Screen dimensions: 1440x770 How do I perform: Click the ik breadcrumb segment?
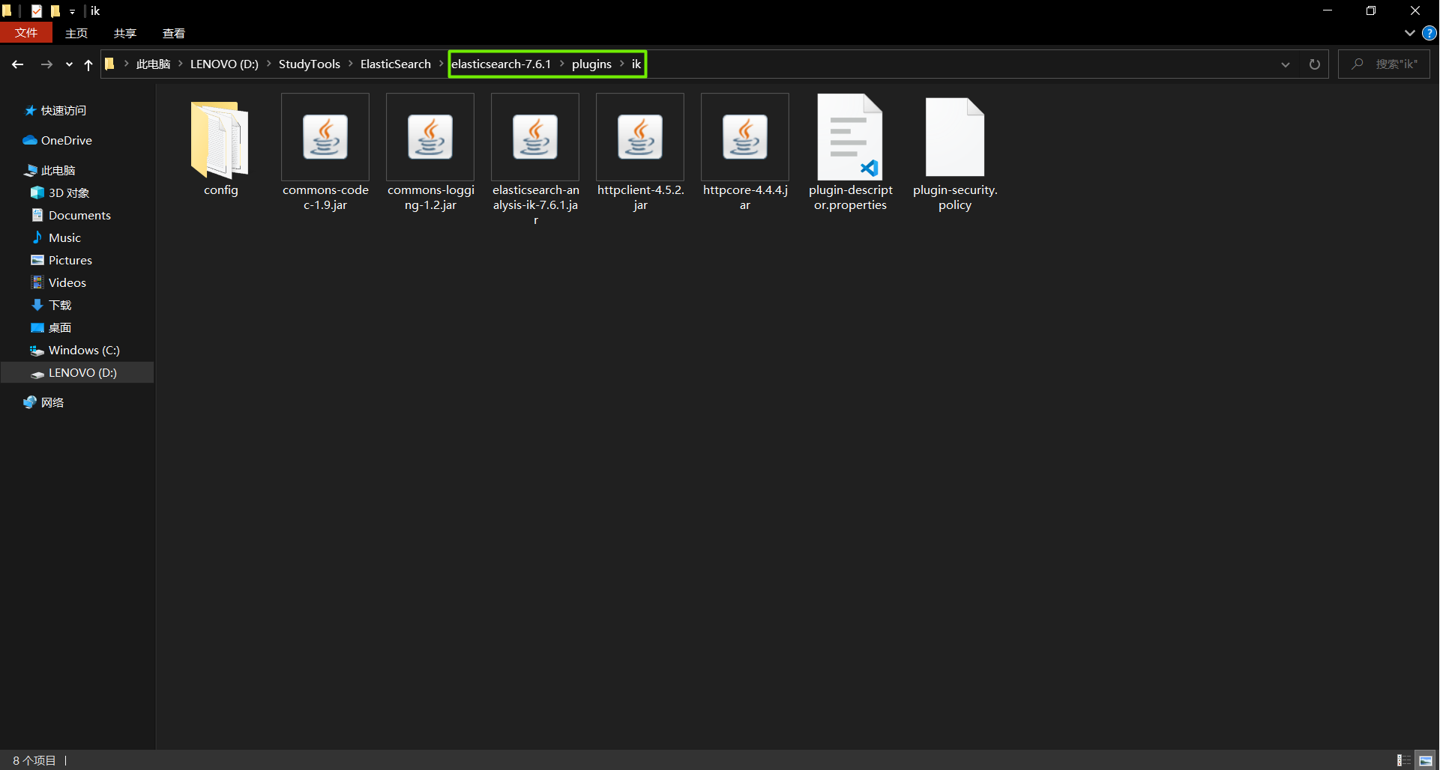coord(636,64)
